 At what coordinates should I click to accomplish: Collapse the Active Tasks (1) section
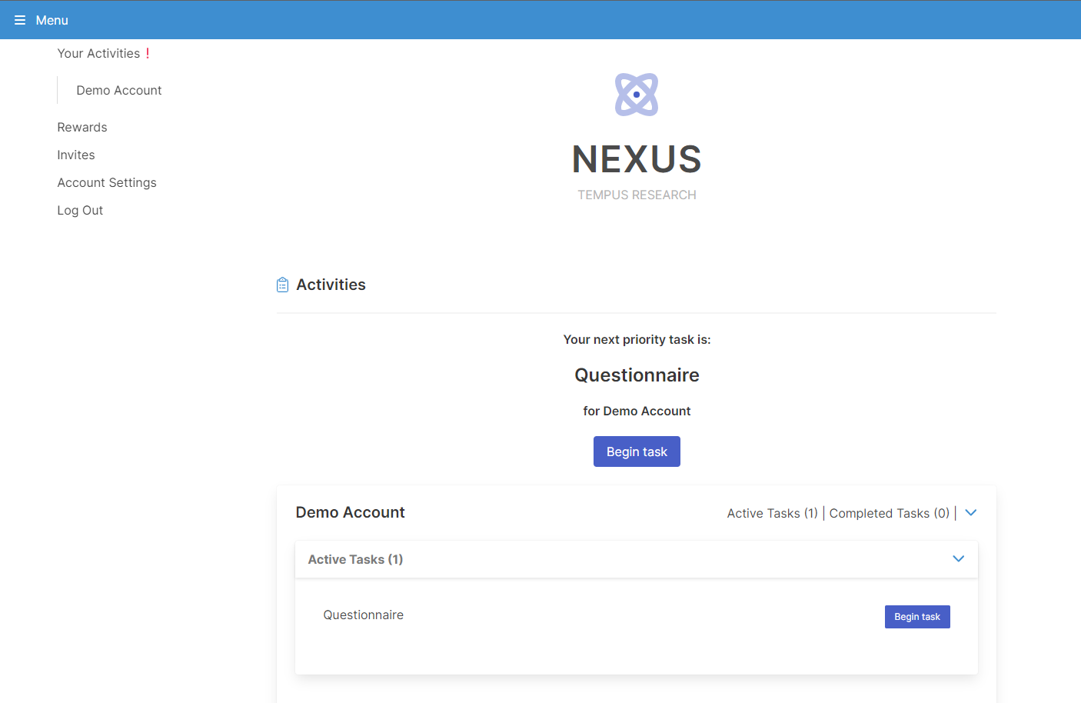958,559
